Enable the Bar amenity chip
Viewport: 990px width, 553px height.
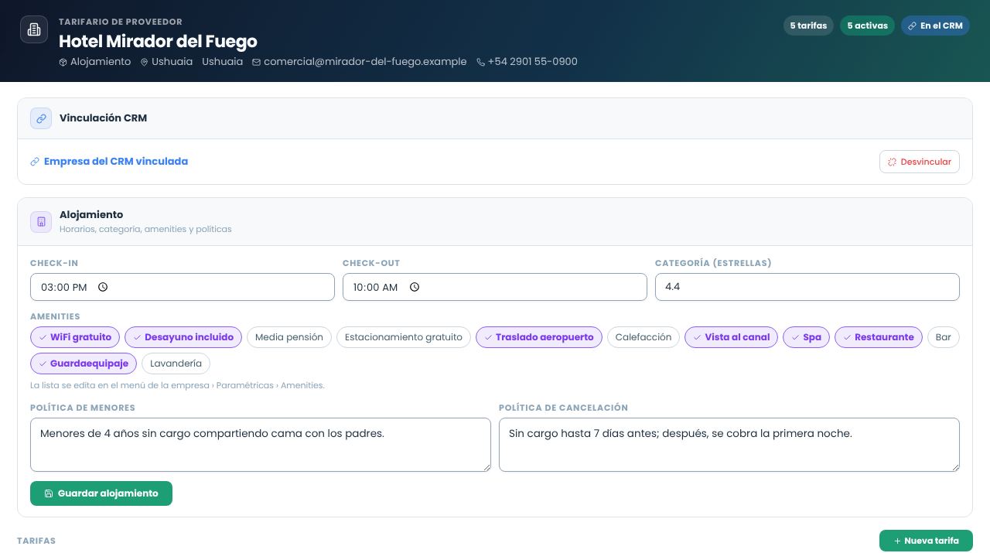coord(944,337)
